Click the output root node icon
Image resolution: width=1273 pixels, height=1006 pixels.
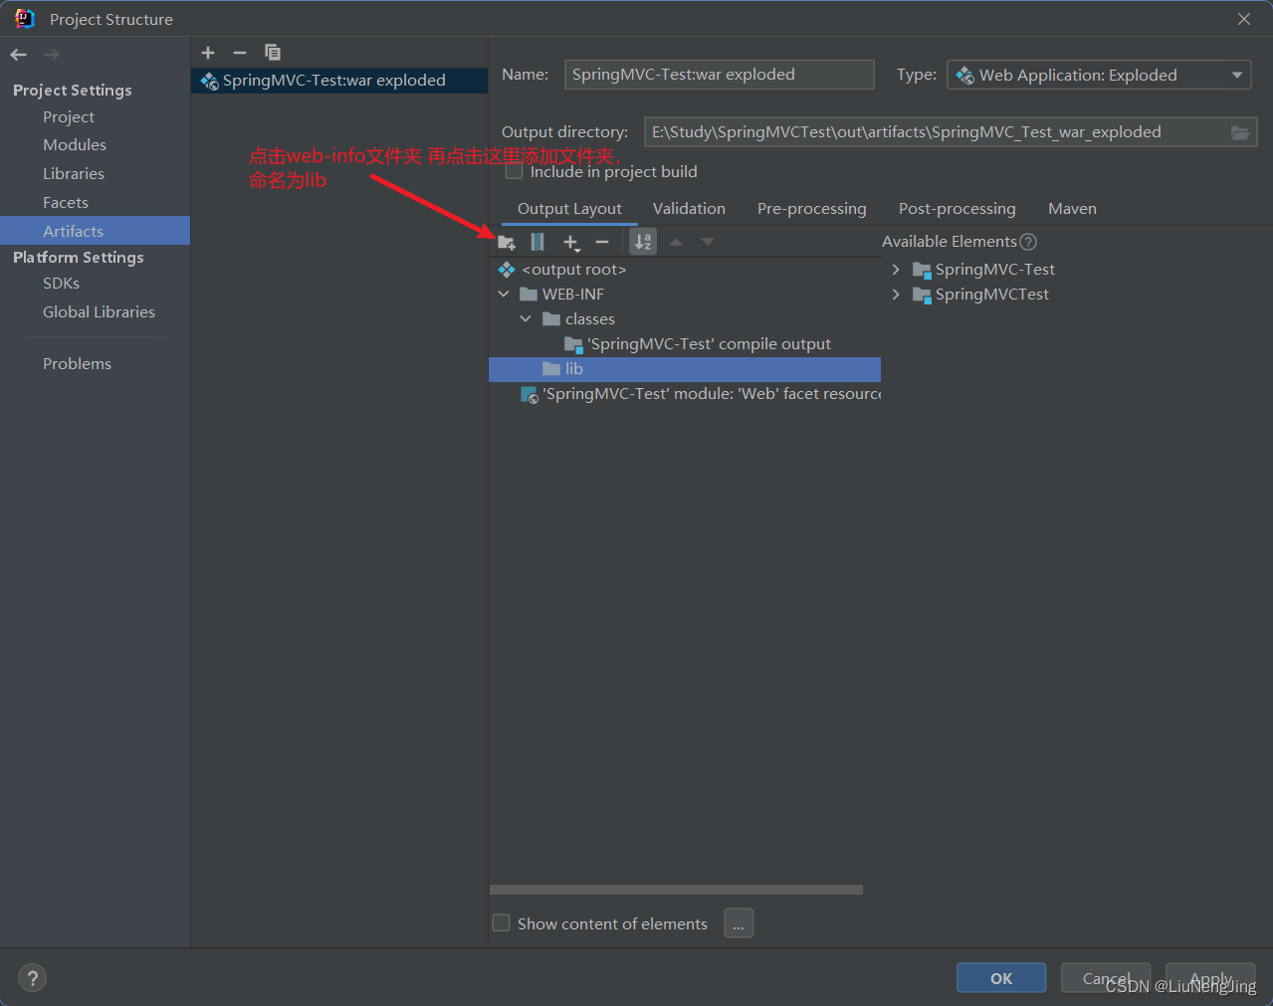click(507, 270)
